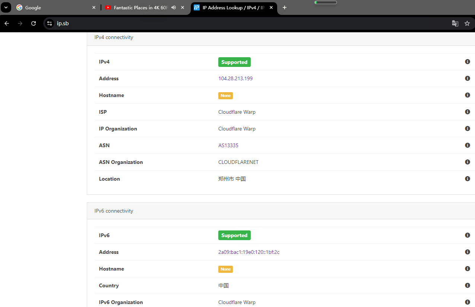This screenshot has height=307, width=475.
Task: Click the info icon for Country row
Action: [x=468, y=285]
